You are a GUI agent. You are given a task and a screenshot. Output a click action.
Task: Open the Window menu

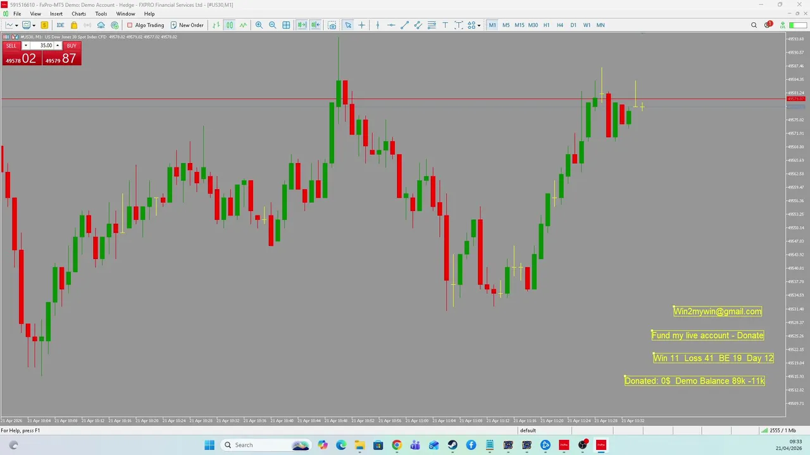125,14
